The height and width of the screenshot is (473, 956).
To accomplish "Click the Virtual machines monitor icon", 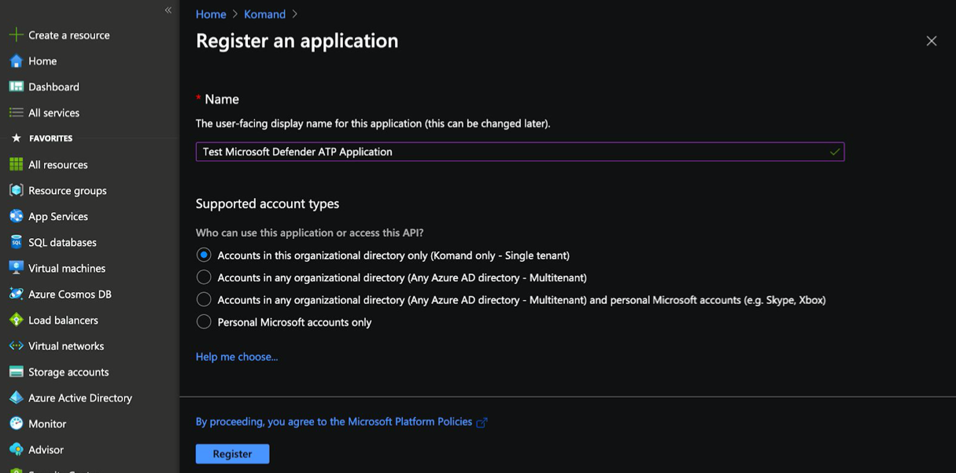I will pos(16,268).
